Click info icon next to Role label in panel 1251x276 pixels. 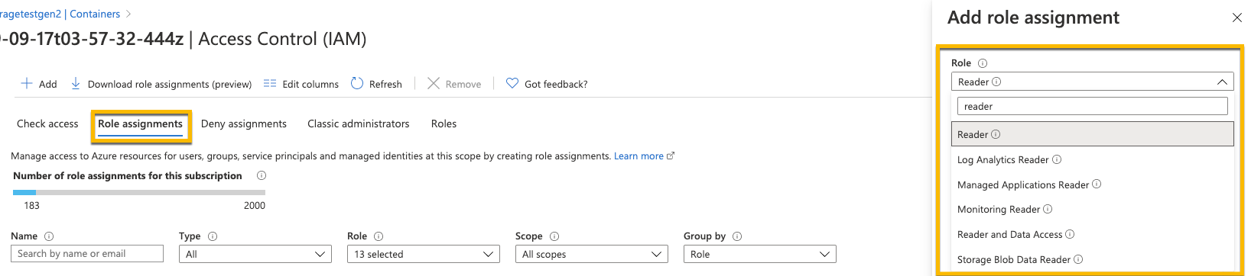(x=983, y=63)
